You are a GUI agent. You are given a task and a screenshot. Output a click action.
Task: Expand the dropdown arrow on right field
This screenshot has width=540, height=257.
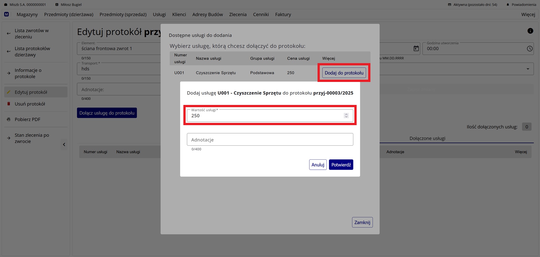tap(528, 69)
